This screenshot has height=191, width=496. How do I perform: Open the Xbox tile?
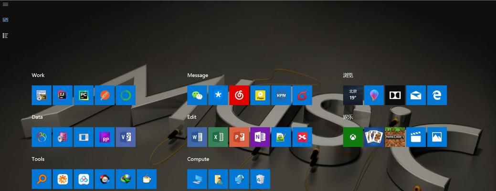(x=353, y=137)
